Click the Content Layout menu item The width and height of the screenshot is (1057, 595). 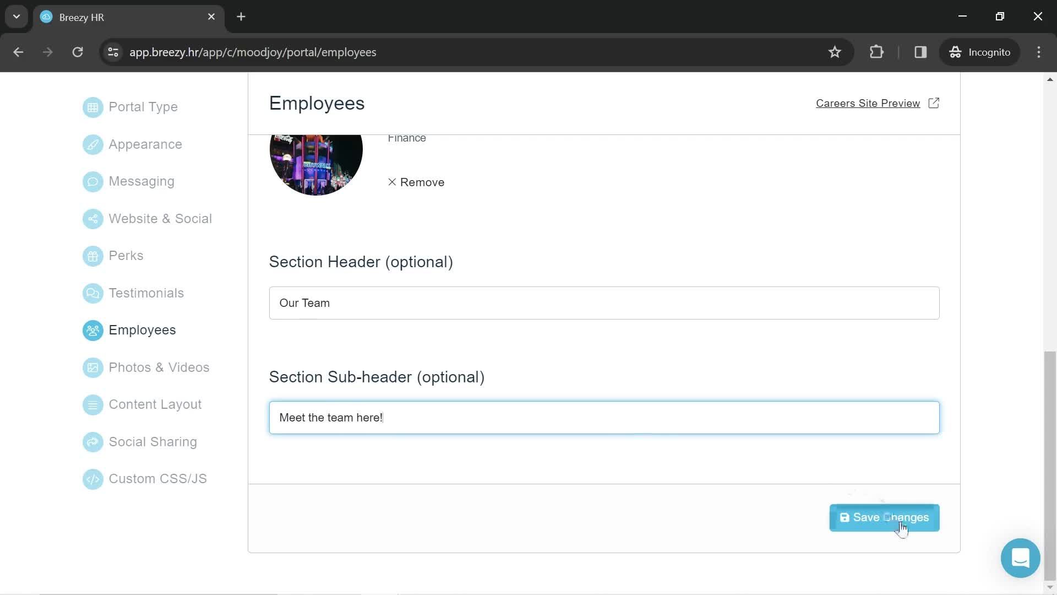(x=155, y=405)
